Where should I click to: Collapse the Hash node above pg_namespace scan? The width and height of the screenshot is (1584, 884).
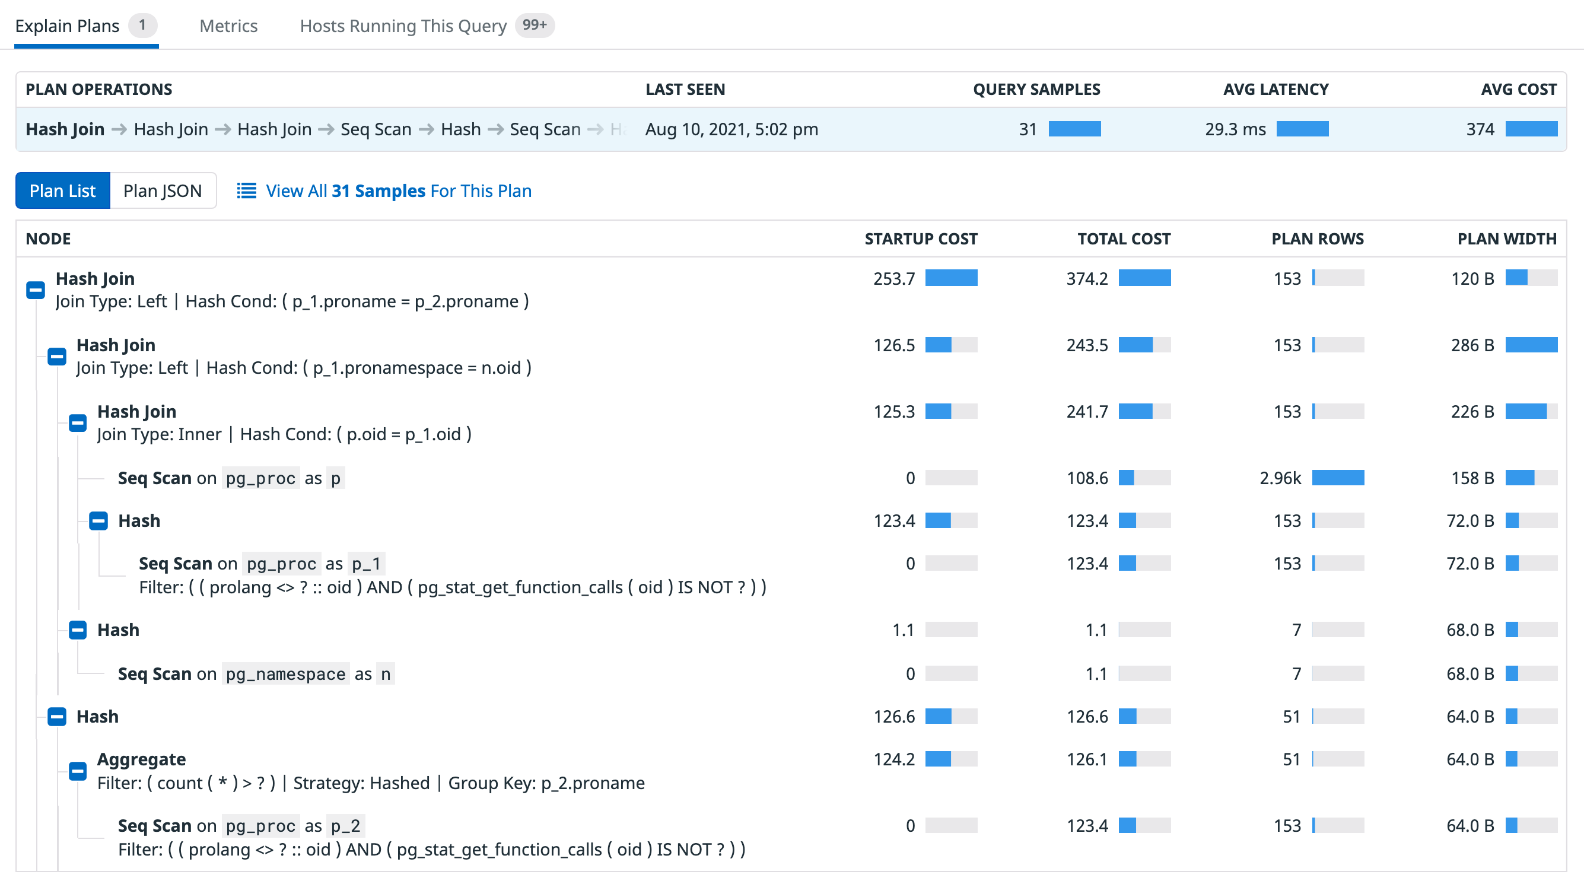(77, 630)
